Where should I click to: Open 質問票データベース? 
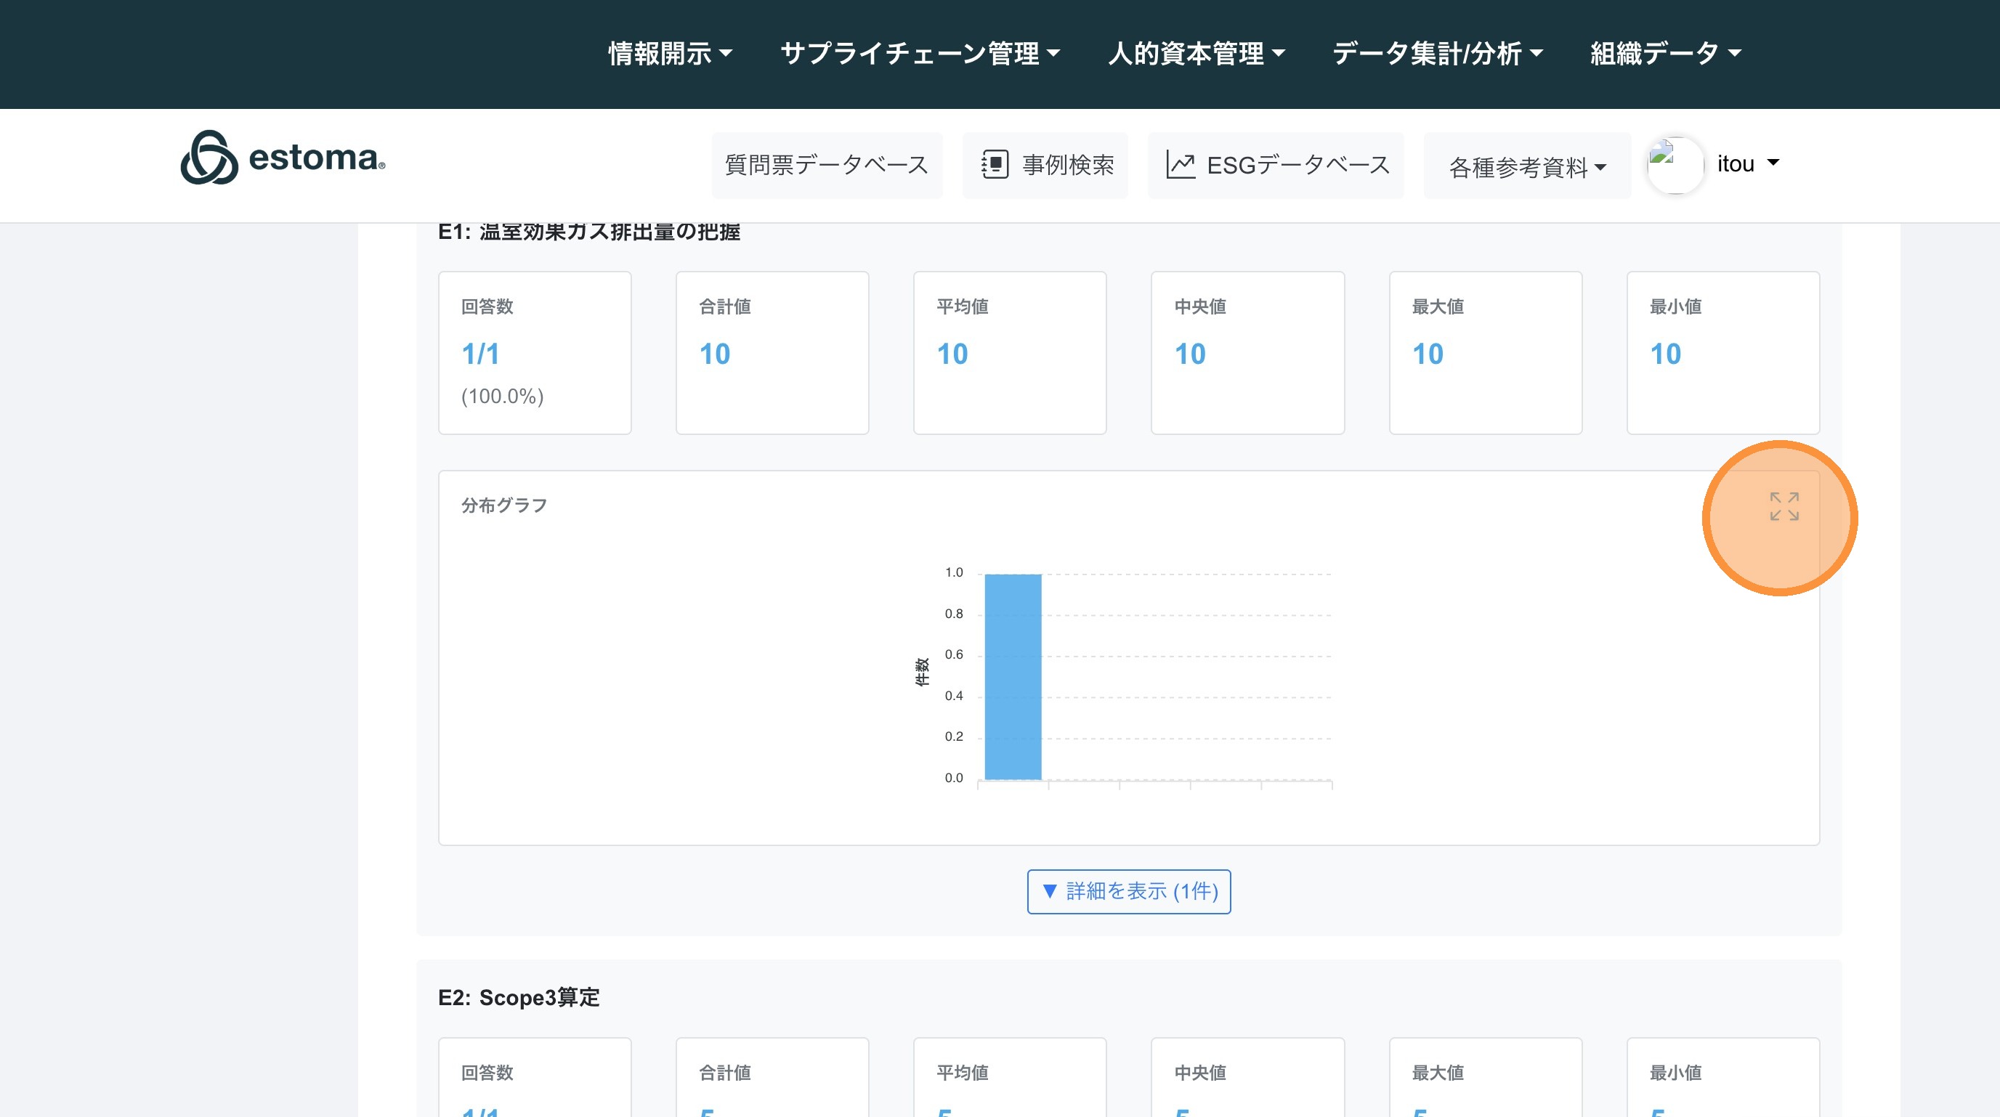[826, 165]
